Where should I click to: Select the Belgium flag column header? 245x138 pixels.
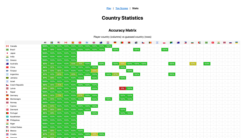[x=150, y=43]
